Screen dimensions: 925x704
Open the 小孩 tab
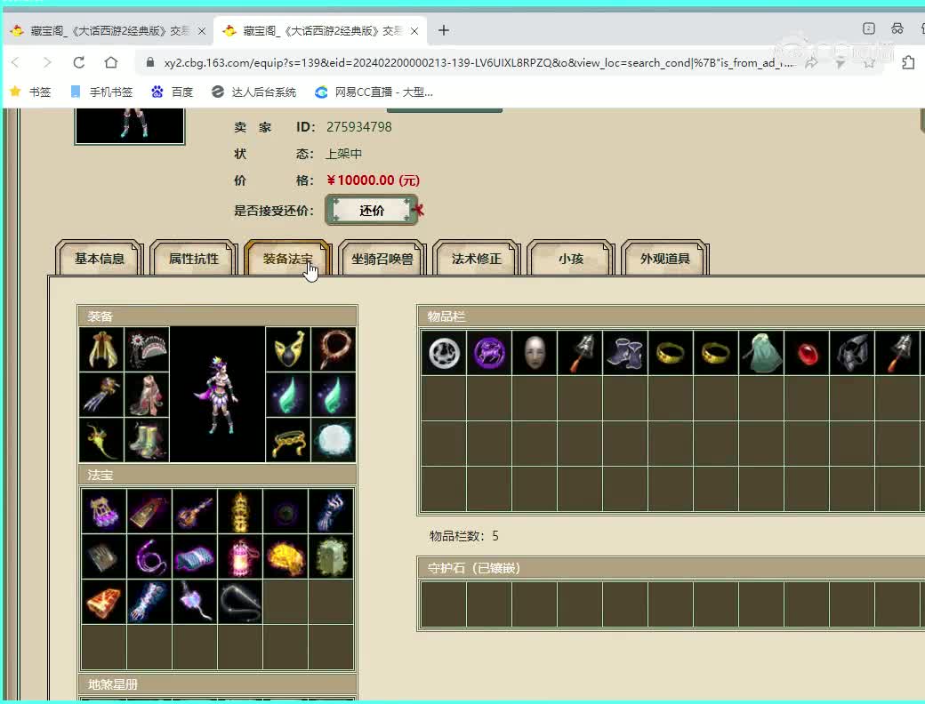tap(570, 259)
